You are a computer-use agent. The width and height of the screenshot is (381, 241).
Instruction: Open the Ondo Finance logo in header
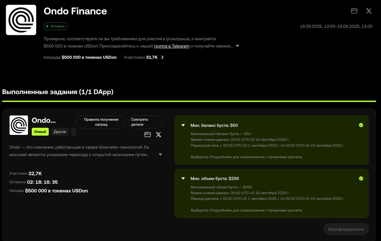tap(21, 20)
